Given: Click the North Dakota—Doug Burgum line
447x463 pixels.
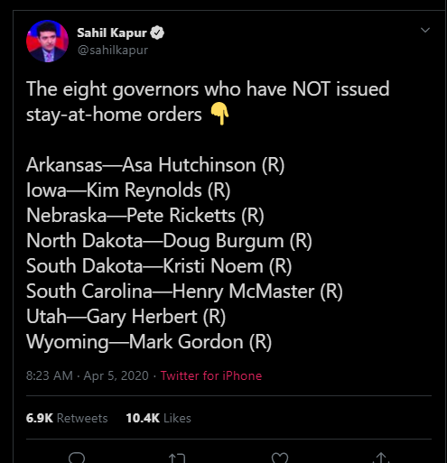Looking at the screenshot, I should pos(169,241).
